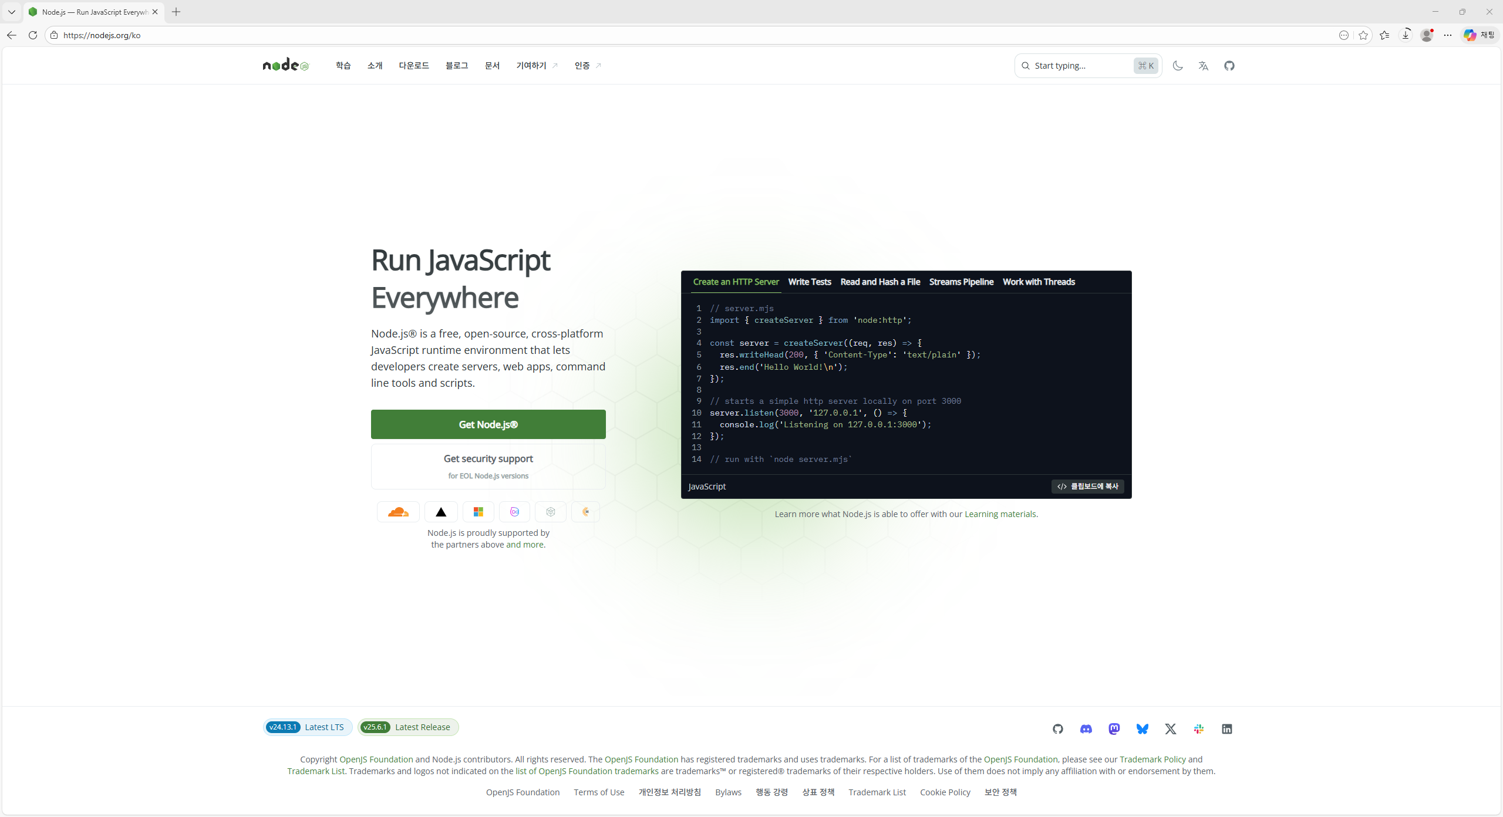Click the Cloudflare partner logo

398,511
